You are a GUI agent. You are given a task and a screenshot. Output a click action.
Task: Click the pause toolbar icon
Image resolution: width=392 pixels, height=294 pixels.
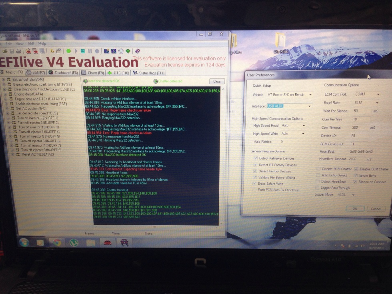[x=90, y=51]
